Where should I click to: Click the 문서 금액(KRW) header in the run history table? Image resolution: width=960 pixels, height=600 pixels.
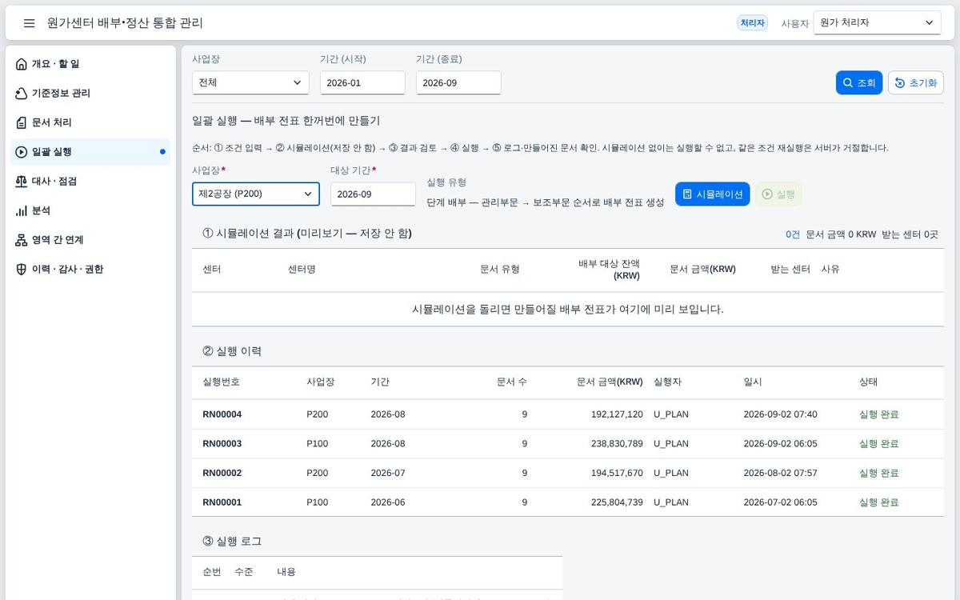[610, 382]
